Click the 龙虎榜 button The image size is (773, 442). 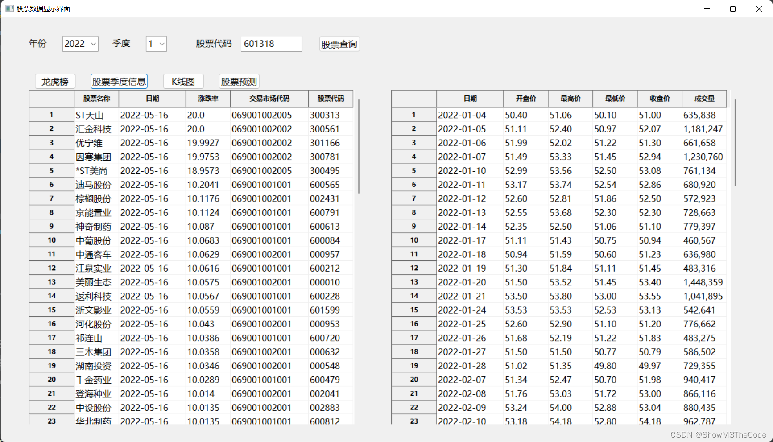click(x=55, y=82)
